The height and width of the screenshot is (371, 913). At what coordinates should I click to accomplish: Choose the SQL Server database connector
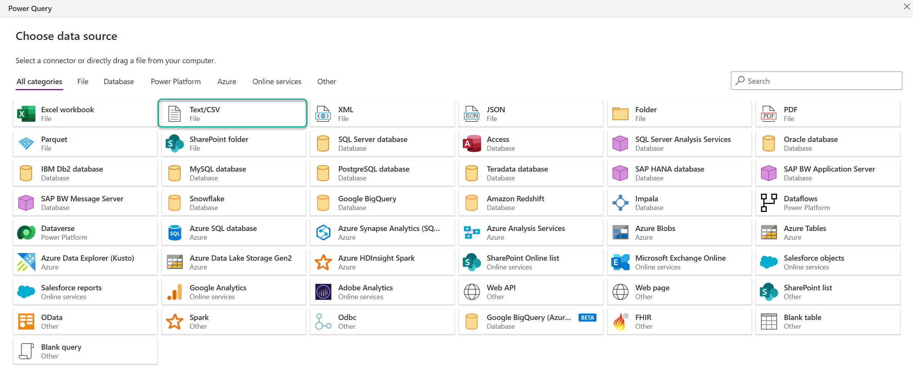click(x=382, y=143)
